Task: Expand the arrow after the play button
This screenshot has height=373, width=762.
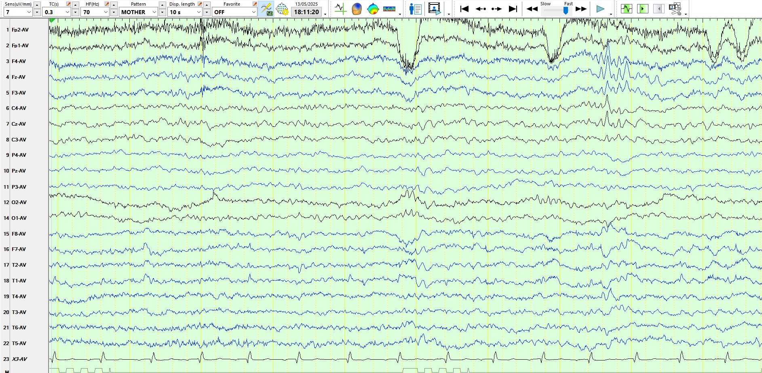Action: [611, 14]
